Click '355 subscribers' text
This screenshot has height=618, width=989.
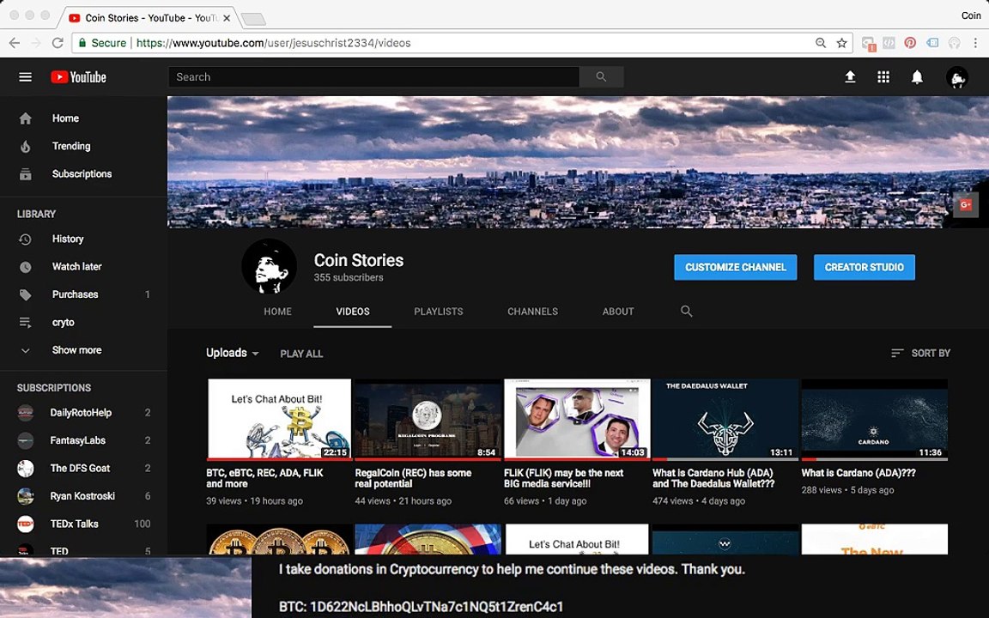point(349,277)
